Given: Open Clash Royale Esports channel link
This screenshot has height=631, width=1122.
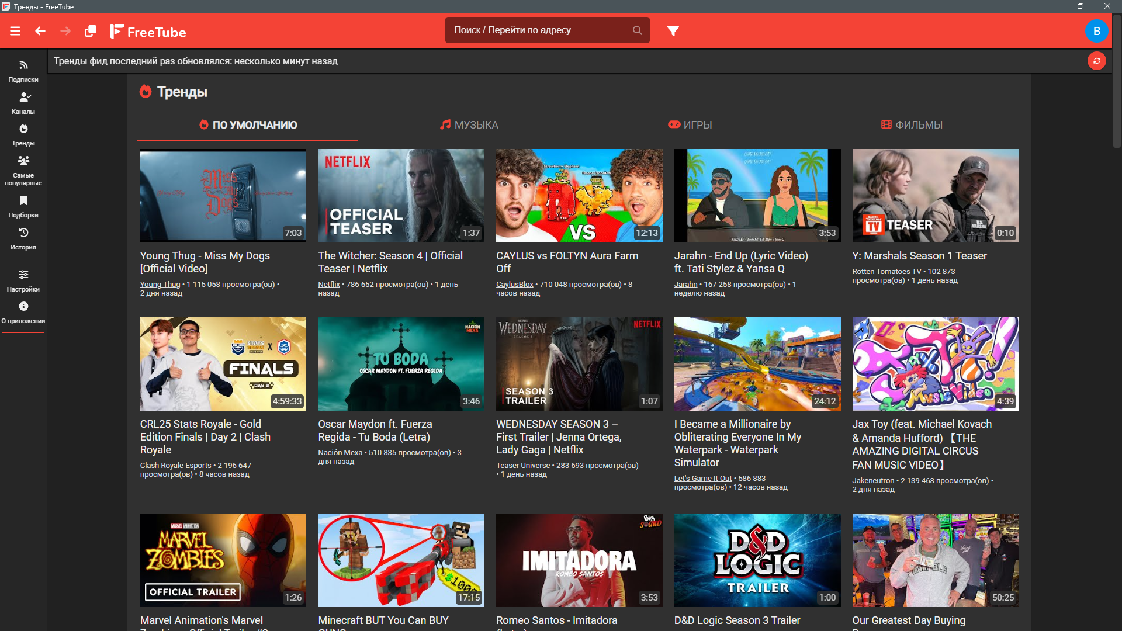Looking at the screenshot, I should [175, 466].
